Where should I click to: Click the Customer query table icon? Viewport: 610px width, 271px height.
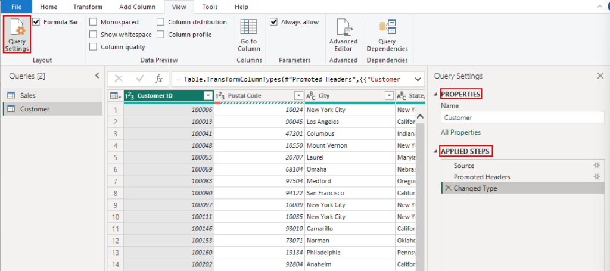11,109
